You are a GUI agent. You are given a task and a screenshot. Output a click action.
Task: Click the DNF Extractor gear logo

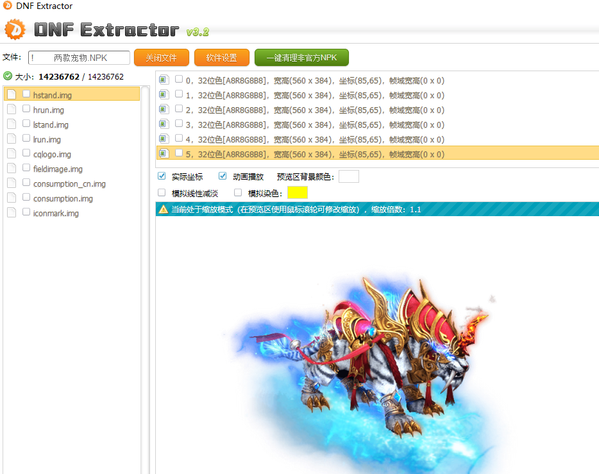pos(15,30)
